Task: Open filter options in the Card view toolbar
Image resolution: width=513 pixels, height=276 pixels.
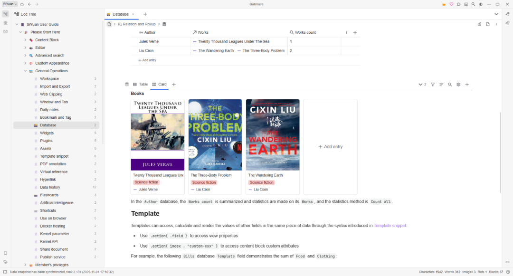Action: click(x=433, y=84)
